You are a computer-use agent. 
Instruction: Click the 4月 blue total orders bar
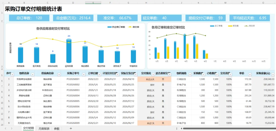[185, 46]
